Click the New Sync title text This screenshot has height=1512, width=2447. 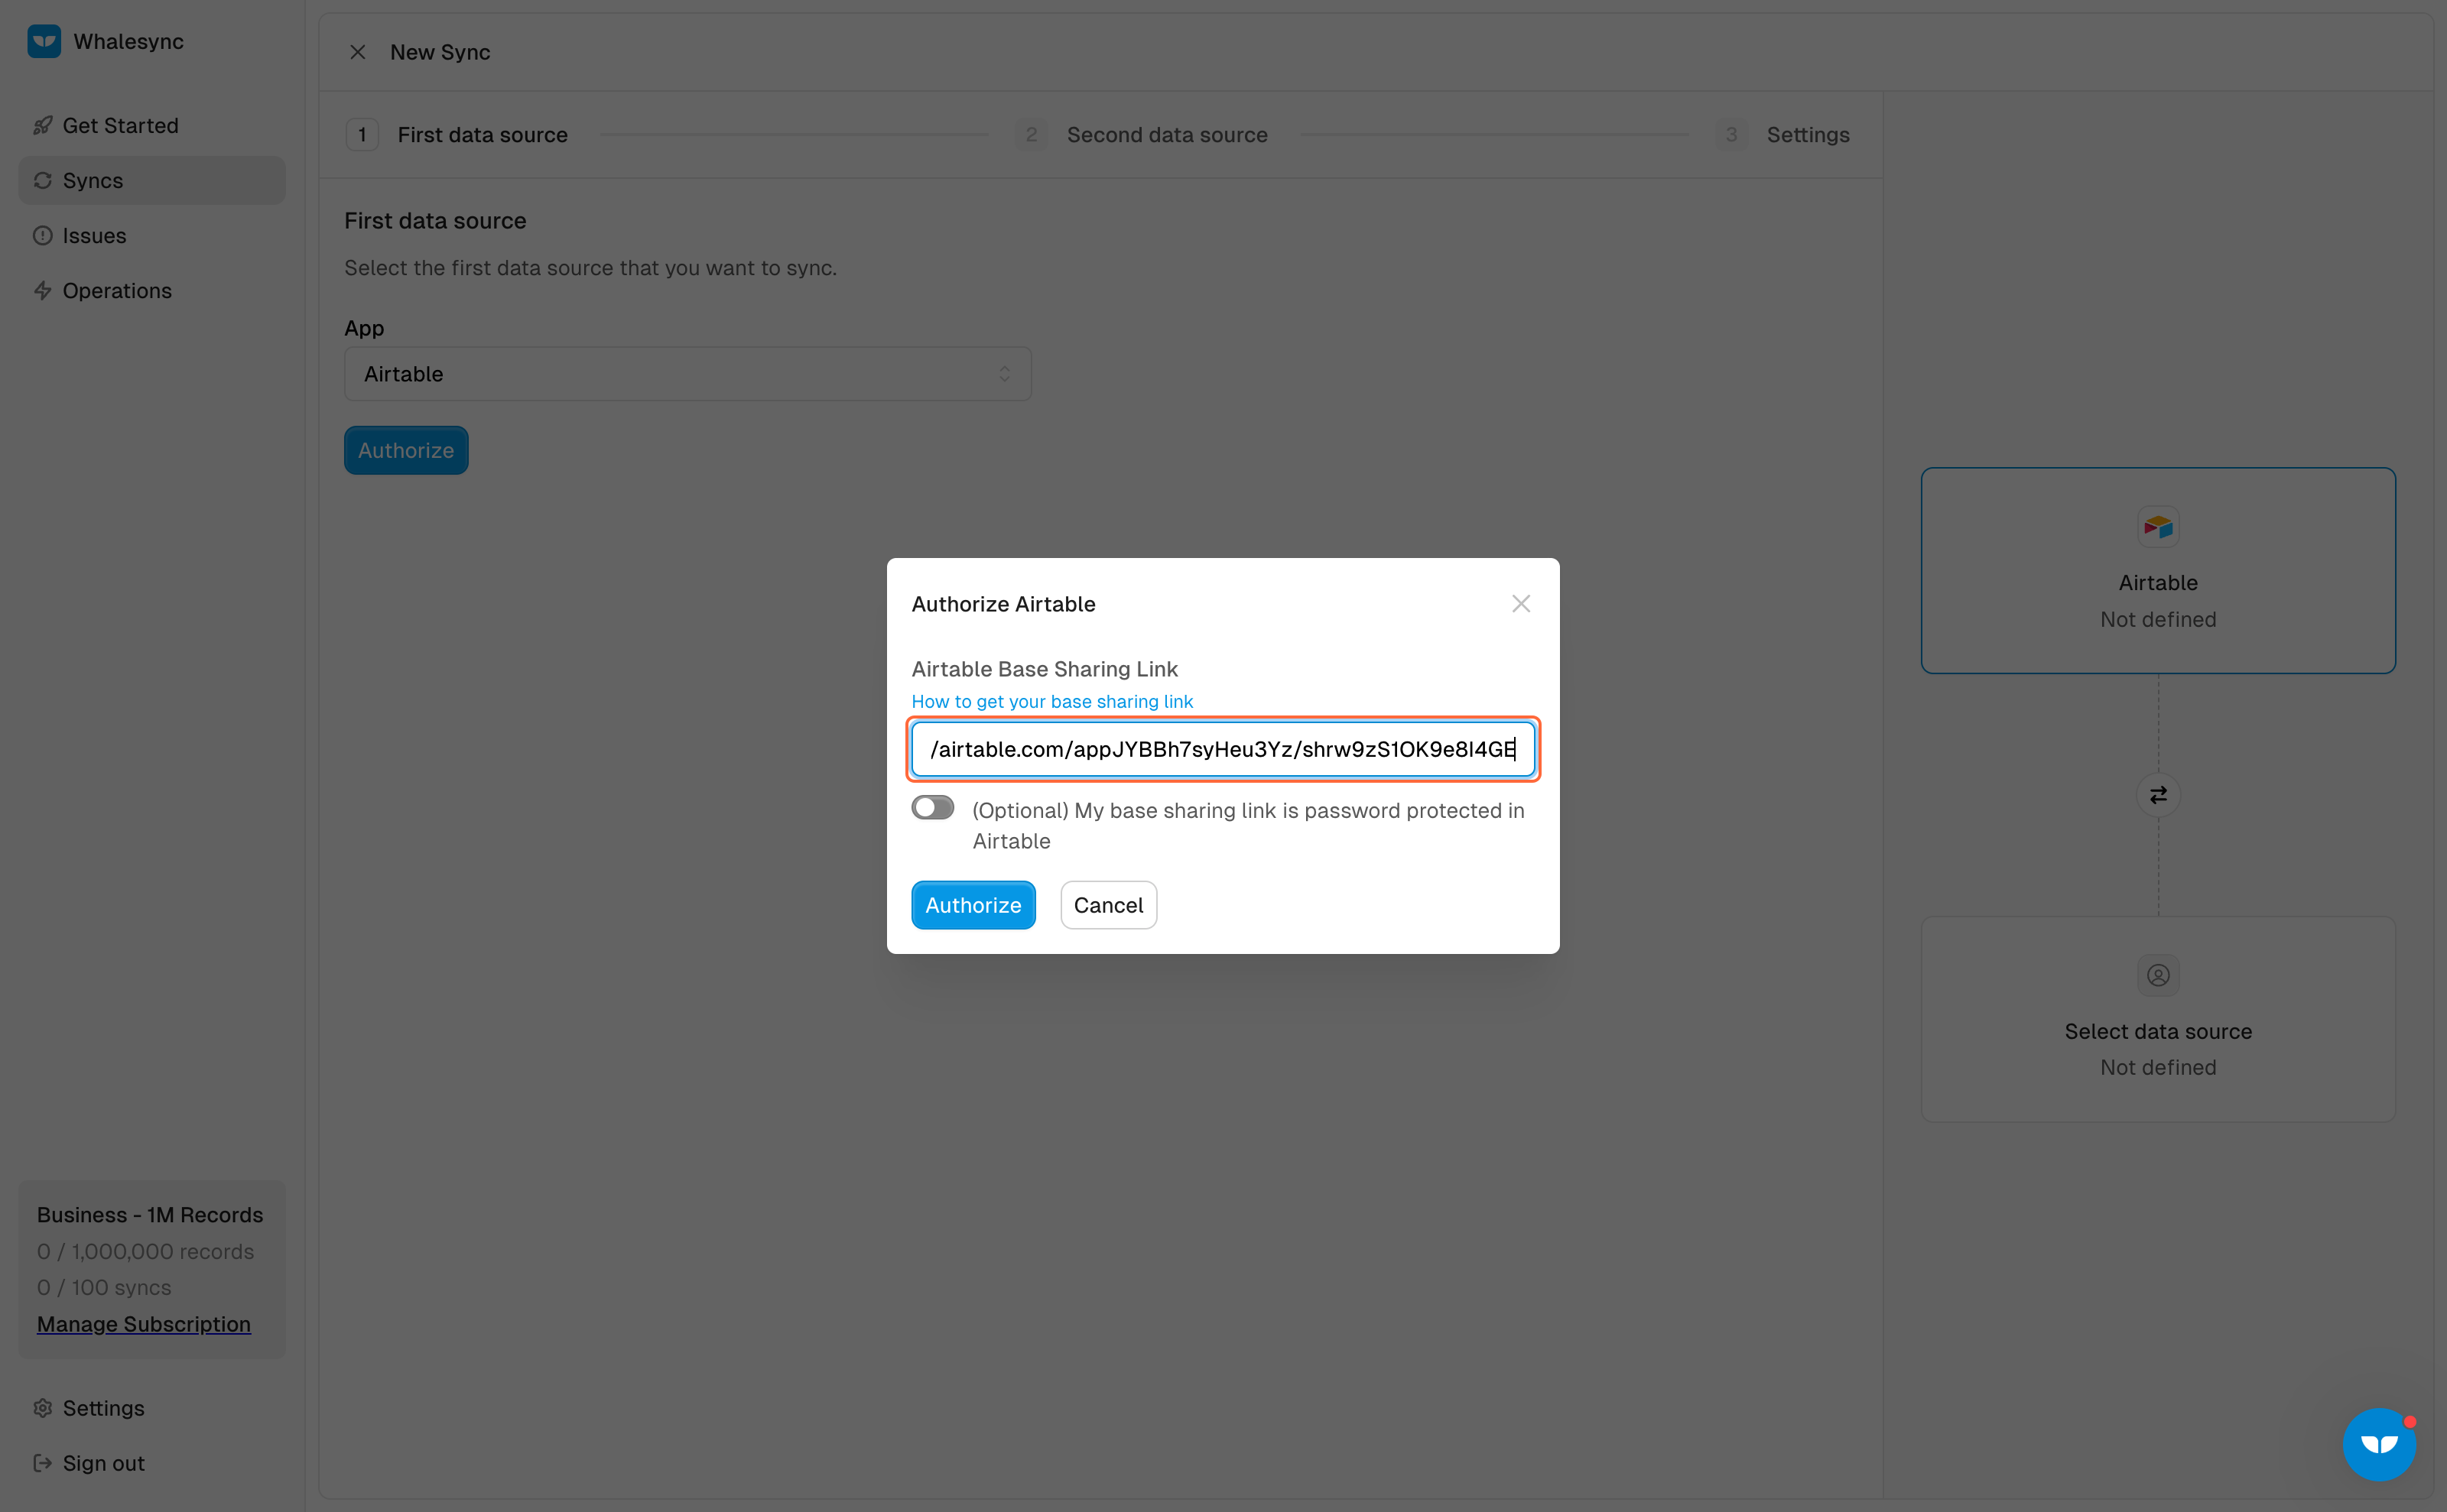point(440,52)
